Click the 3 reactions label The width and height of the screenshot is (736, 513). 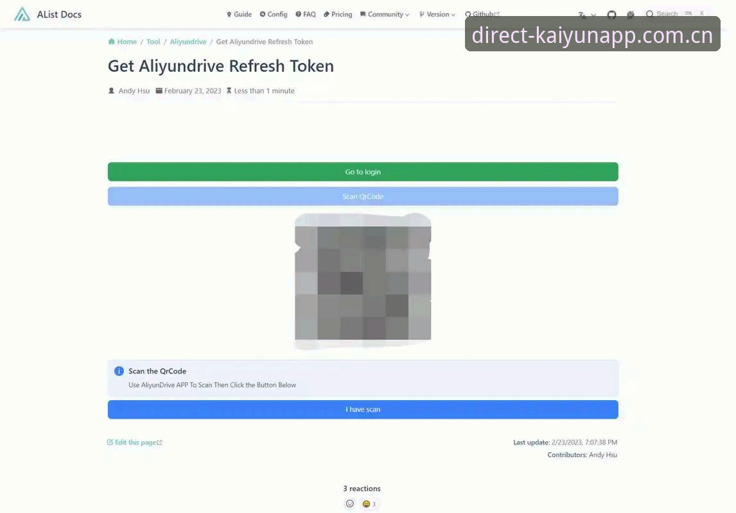362,488
